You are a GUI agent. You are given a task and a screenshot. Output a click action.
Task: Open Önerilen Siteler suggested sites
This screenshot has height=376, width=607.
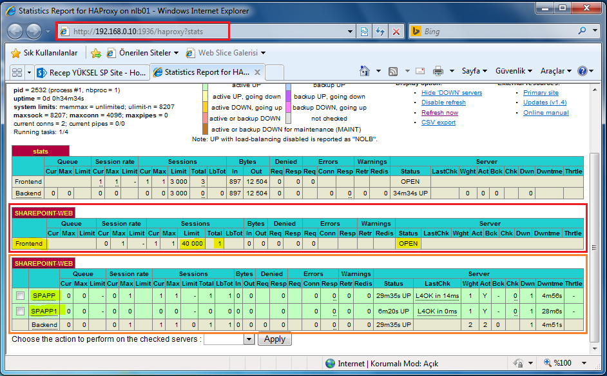point(143,53)
